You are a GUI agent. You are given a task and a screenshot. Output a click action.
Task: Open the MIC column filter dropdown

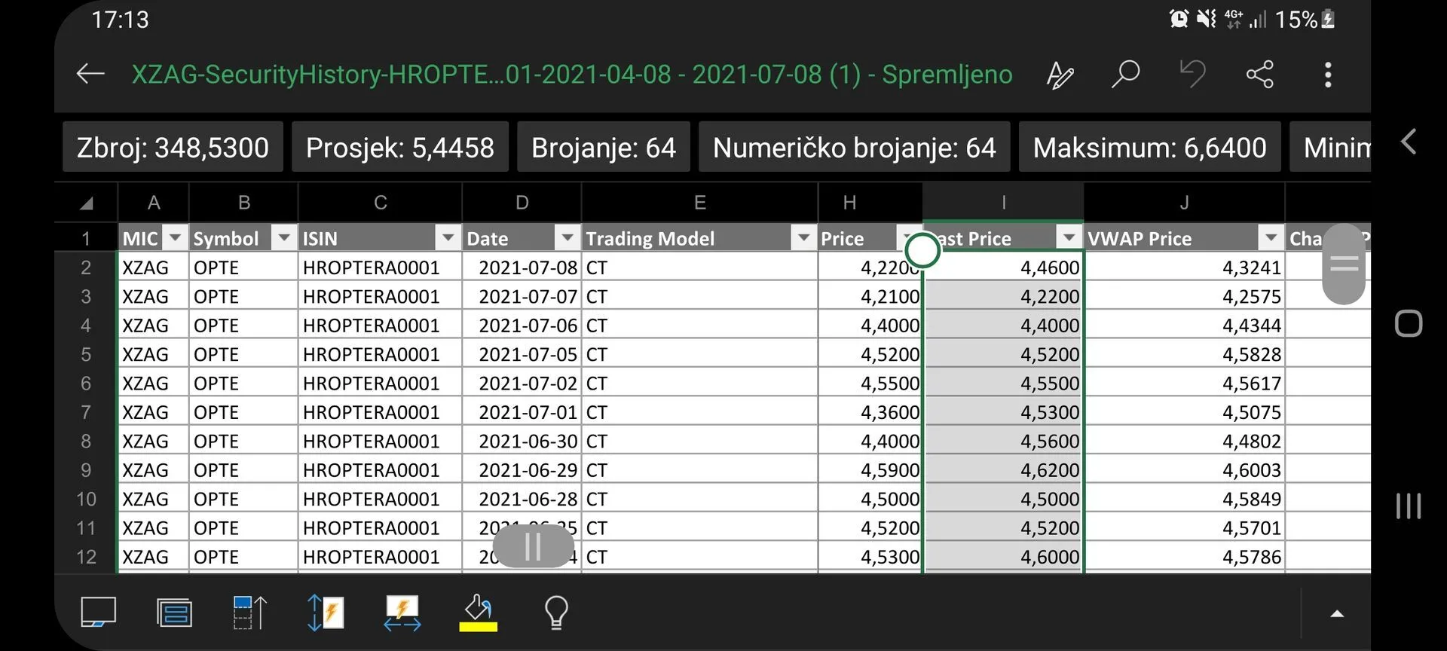click(175, 238)
